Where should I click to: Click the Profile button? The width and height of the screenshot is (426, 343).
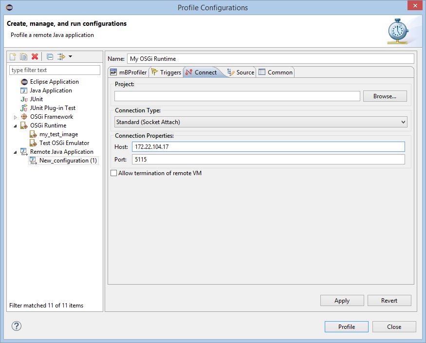pyautogui.click(x=346, y=327)
